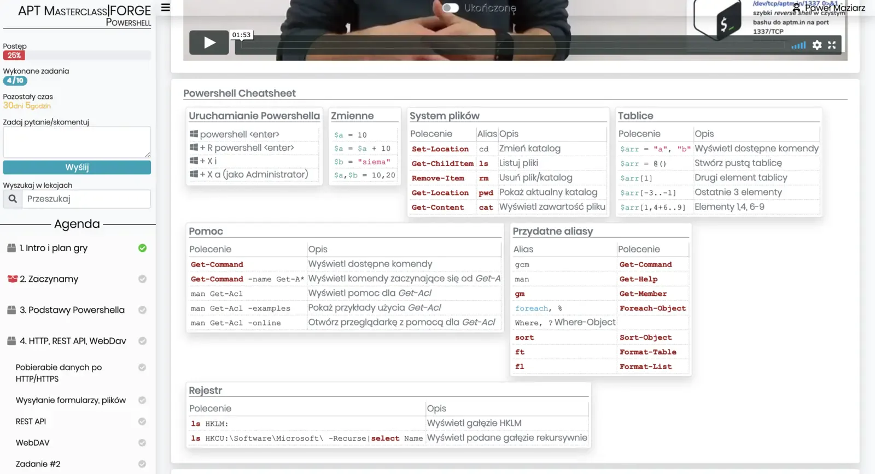Toggle completion check for Wysyłanie formularzy

[142, 400]
